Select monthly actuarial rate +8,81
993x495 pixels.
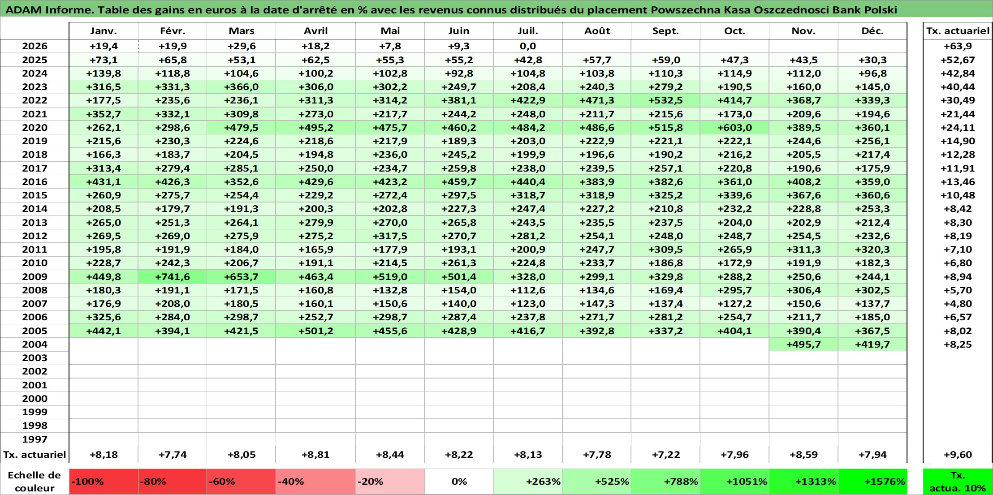[315, 455]
